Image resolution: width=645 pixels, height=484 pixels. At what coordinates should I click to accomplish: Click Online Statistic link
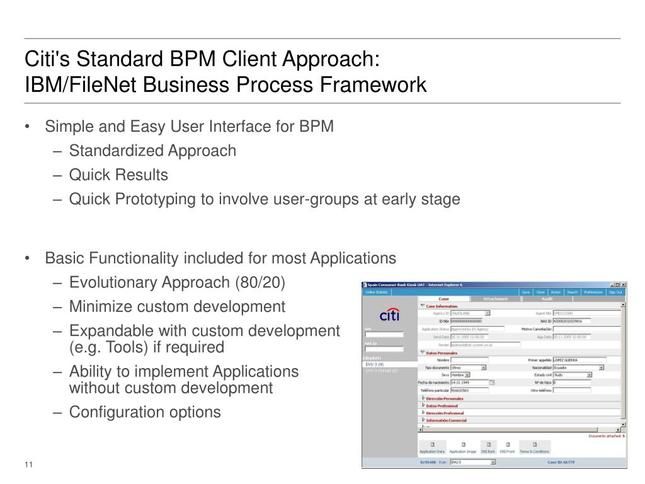point(377,292)
